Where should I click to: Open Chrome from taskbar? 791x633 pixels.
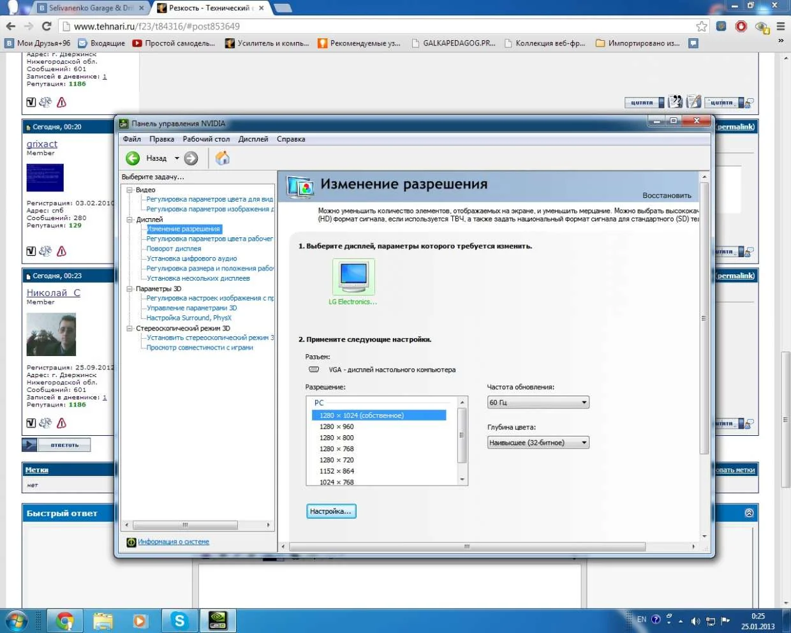point(65,620)
